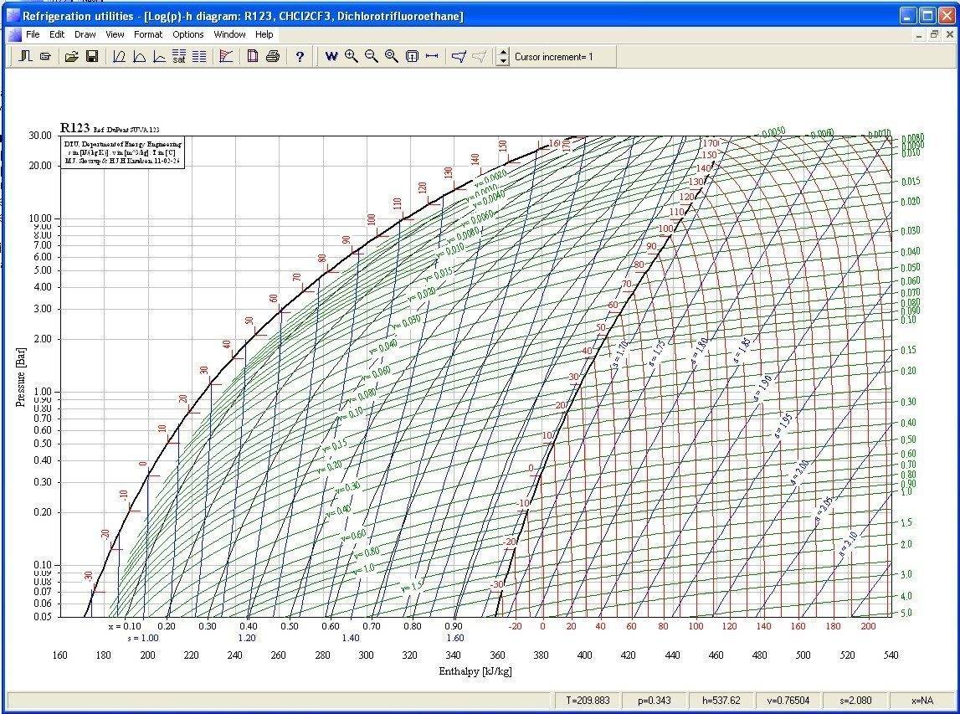
Task: Click the 'Cursor increment= 1' label
Action: [553, 57]
